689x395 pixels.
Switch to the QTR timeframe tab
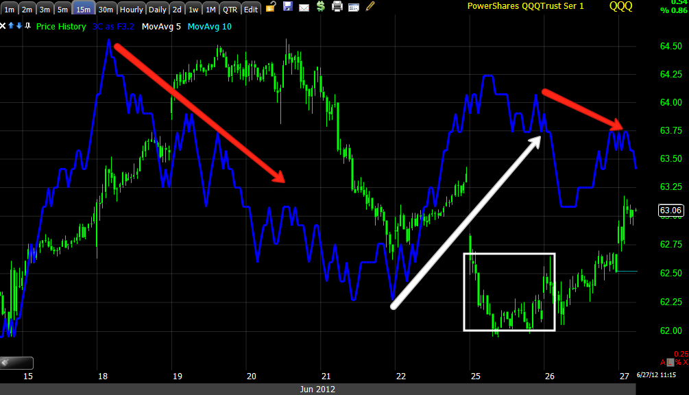click(x=230, y=9)
